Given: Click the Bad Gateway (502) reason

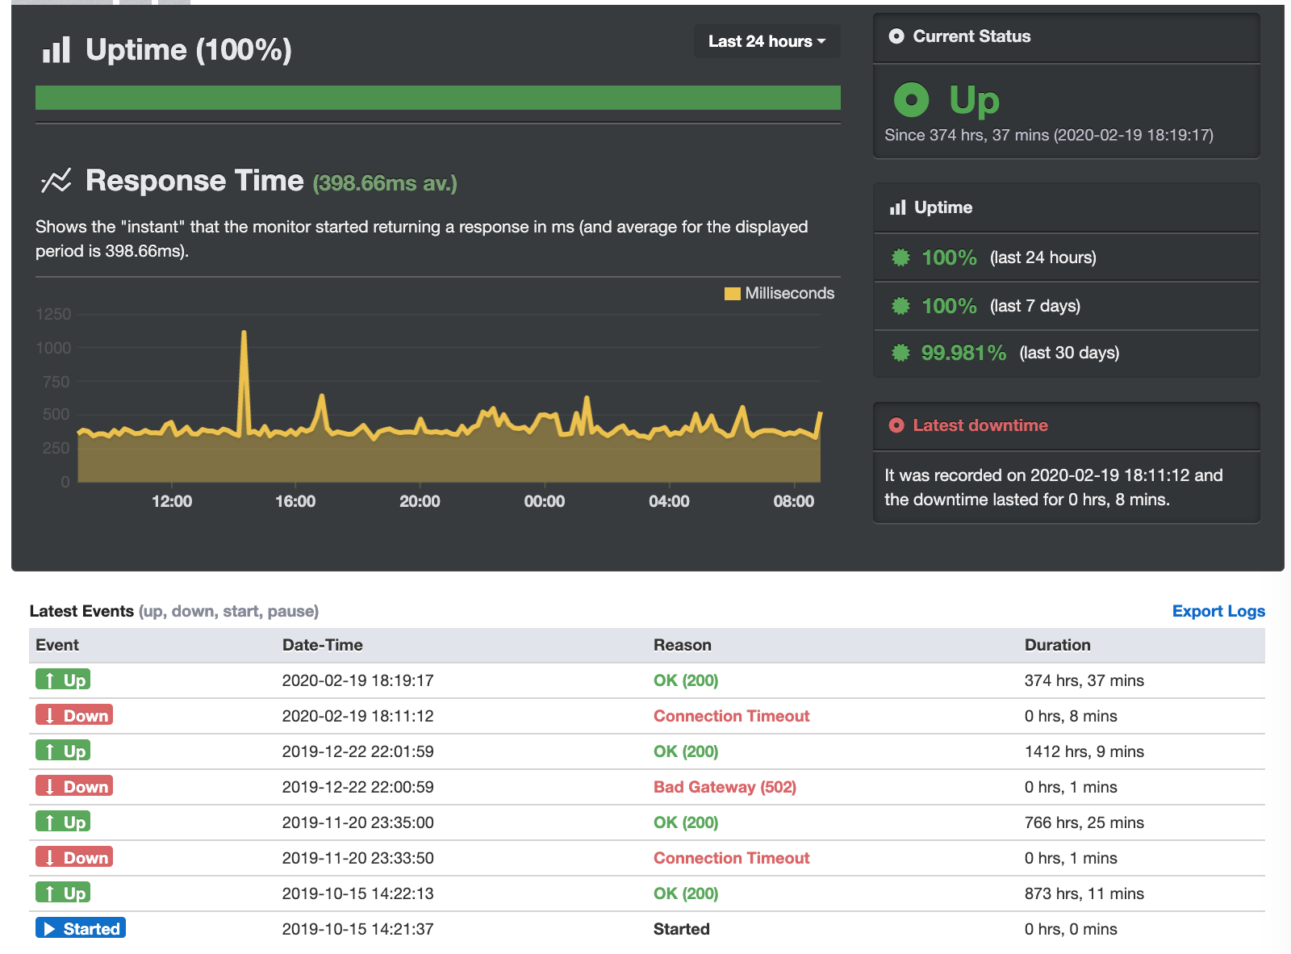Looking at the screenshot, I should pyautogui.click(x=725, y=787).
